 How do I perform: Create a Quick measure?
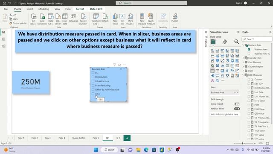[x=151, y=19]
